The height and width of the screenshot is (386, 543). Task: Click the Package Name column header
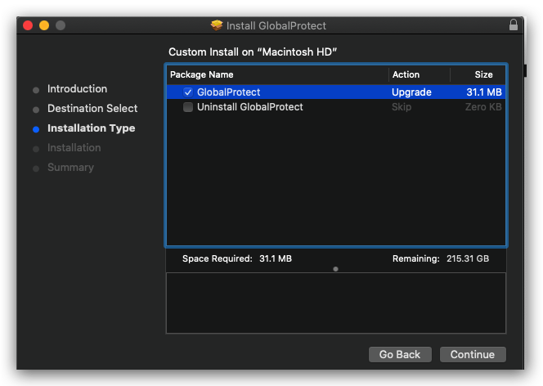pyautogui.click(x=201, y=74)
